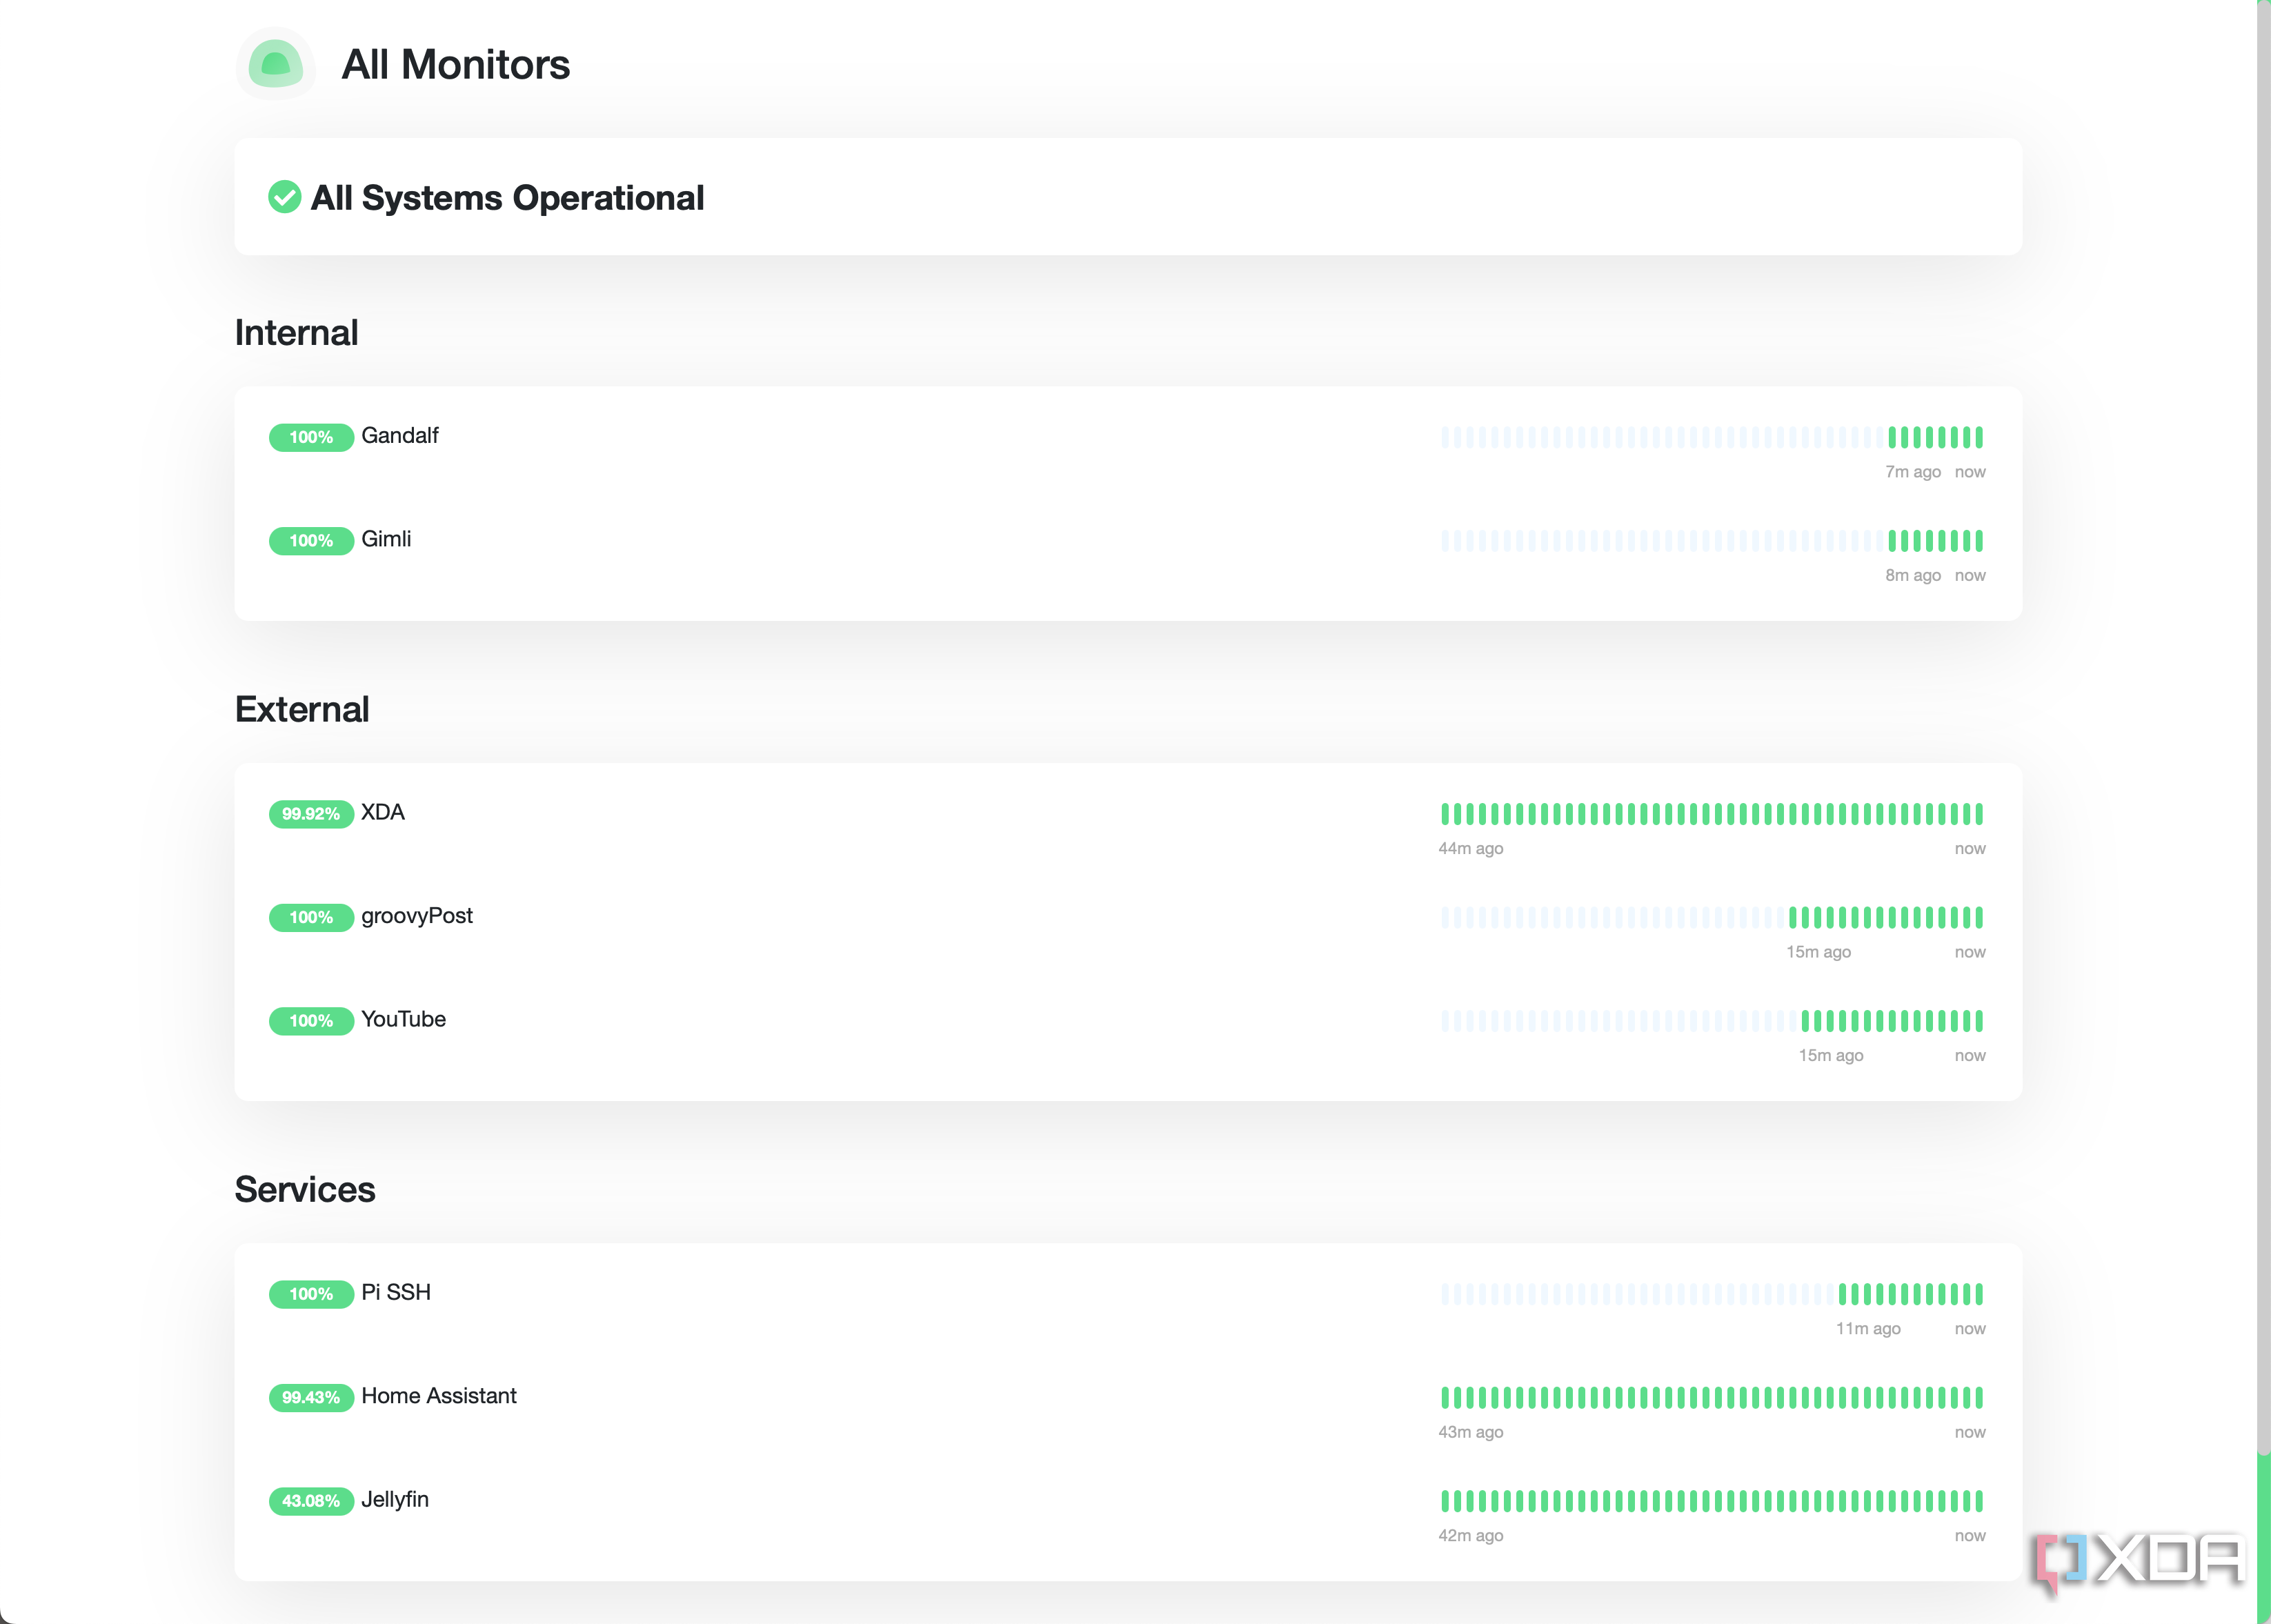The height and width of the screenshot is (1624, 2271).
Task: Click groovyPost's 100% uptime badge
Action: [311, 917]
